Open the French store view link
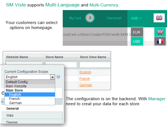167x127 pixels. (85, 79)
